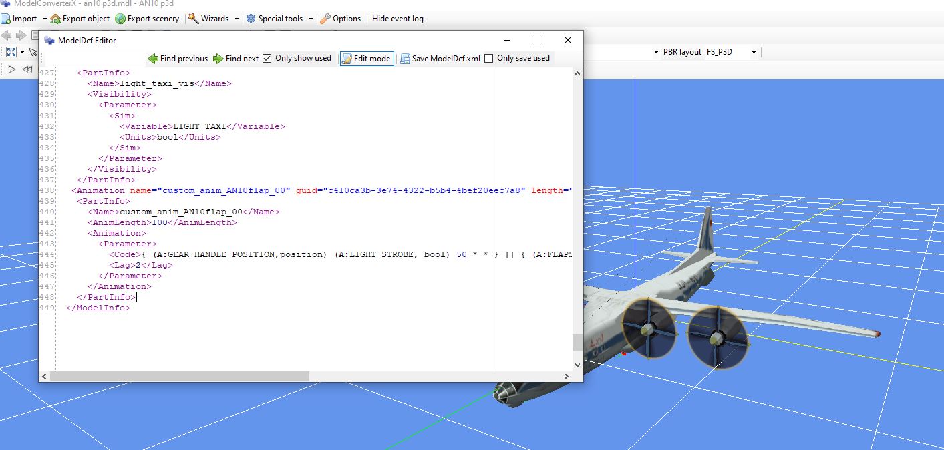The height and width of the screenshot is (450, 944).
Task: Click the Special tools gear icon
Action: coord(251,19)
